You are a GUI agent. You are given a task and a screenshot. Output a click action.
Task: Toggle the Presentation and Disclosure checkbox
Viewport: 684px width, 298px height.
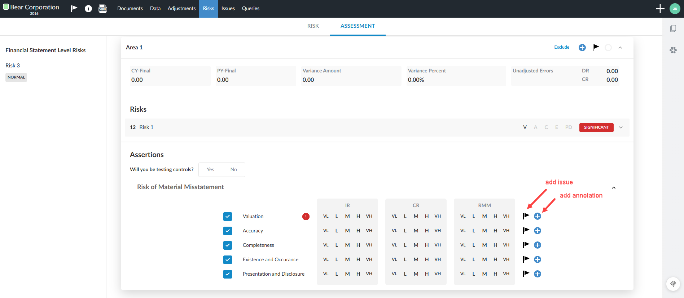[x=228, y=274]
